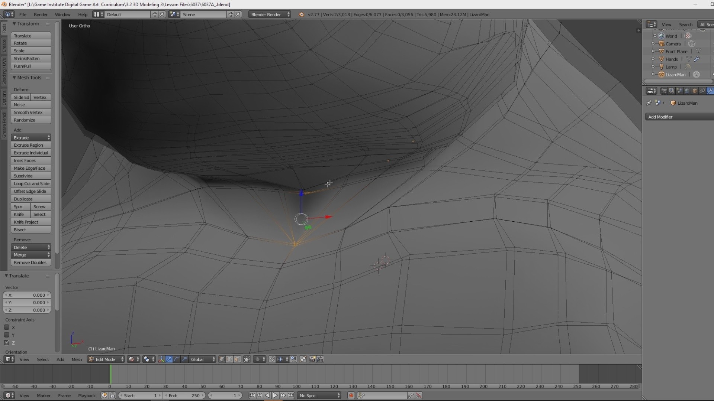Uncheck the Z constraint axis checkbox
714x401 pixels.
tap(7, 342)
